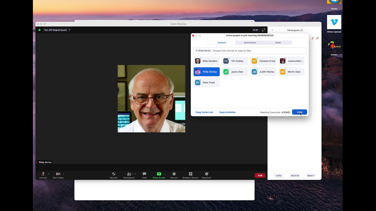The height and width of the screenshot is (211, 376).
Task: Enter full screen with the expand icon
Action: point(263,30)
